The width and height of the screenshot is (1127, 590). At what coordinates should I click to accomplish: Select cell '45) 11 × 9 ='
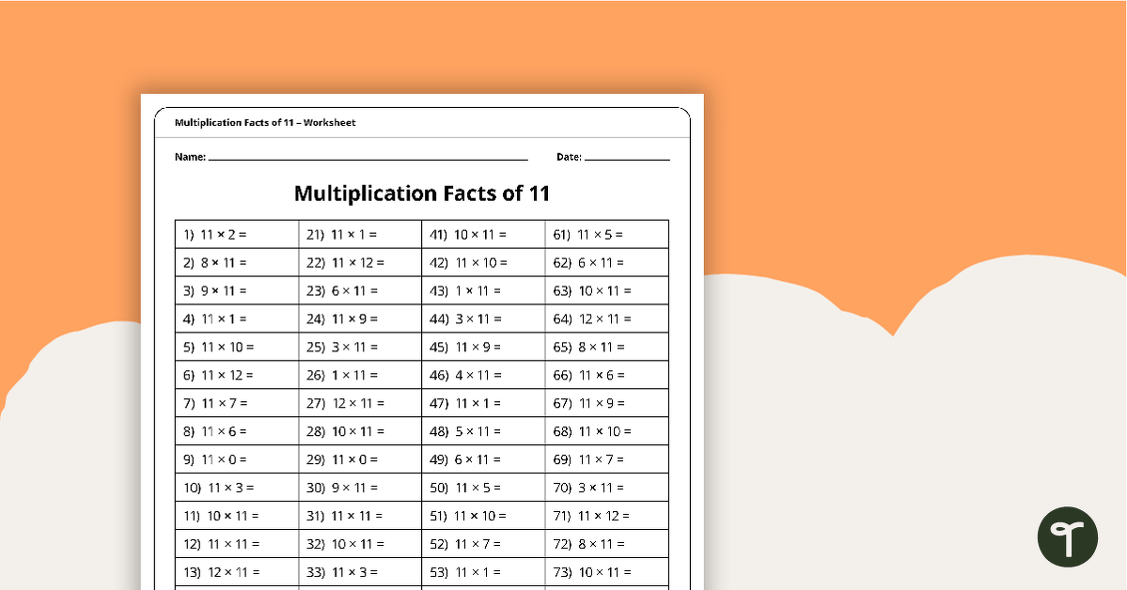[x=484, y=347]
